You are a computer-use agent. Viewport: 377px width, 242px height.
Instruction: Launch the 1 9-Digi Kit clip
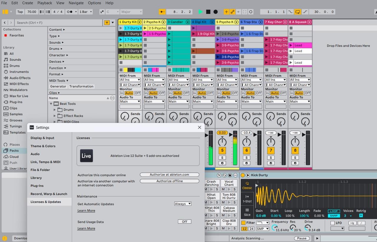click(194, 34)
